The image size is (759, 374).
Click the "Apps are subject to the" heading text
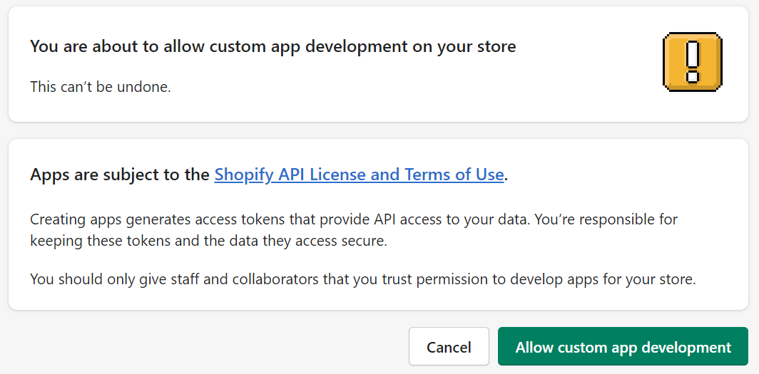pyautogui.click(x=120, y=175)
